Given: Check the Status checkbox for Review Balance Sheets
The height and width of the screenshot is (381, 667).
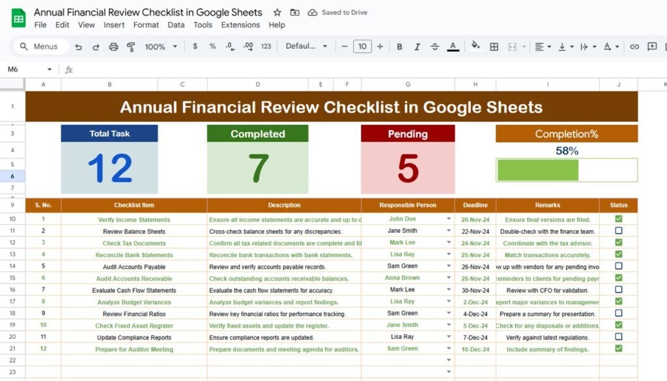Looking at the screenshot, I should tap(618, 231).
